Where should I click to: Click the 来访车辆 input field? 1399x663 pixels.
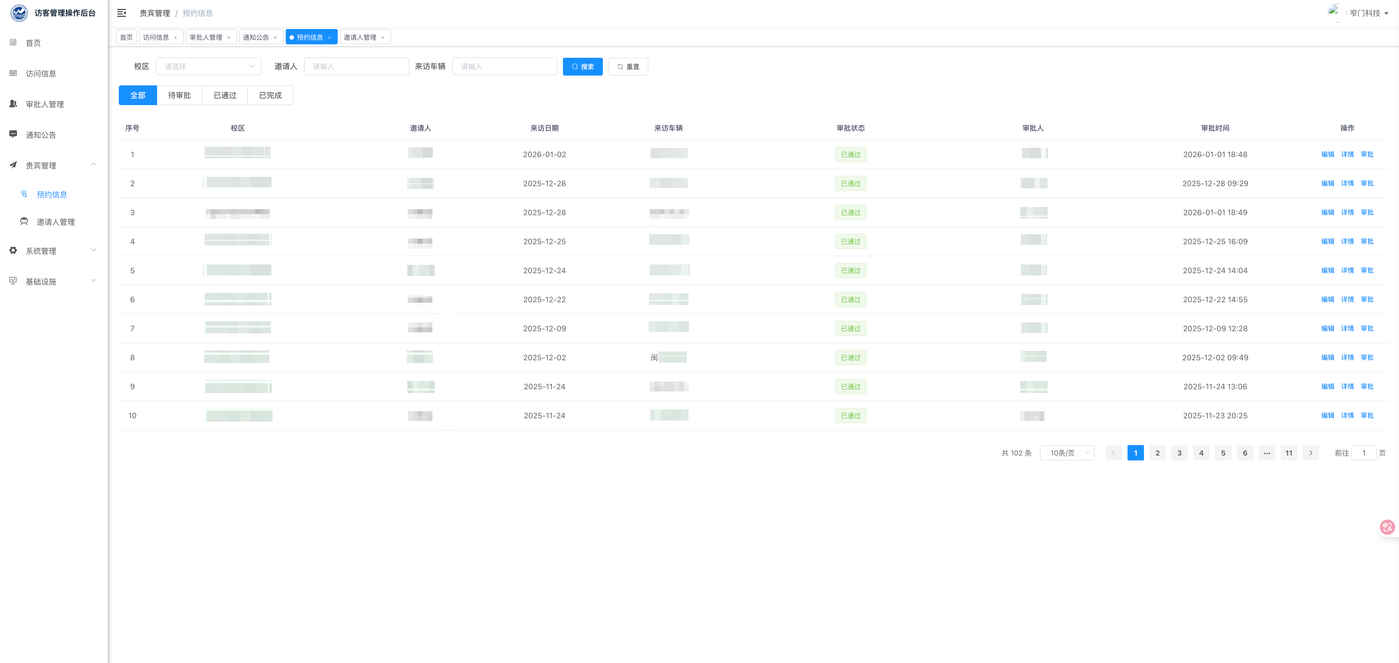(504, 66)
